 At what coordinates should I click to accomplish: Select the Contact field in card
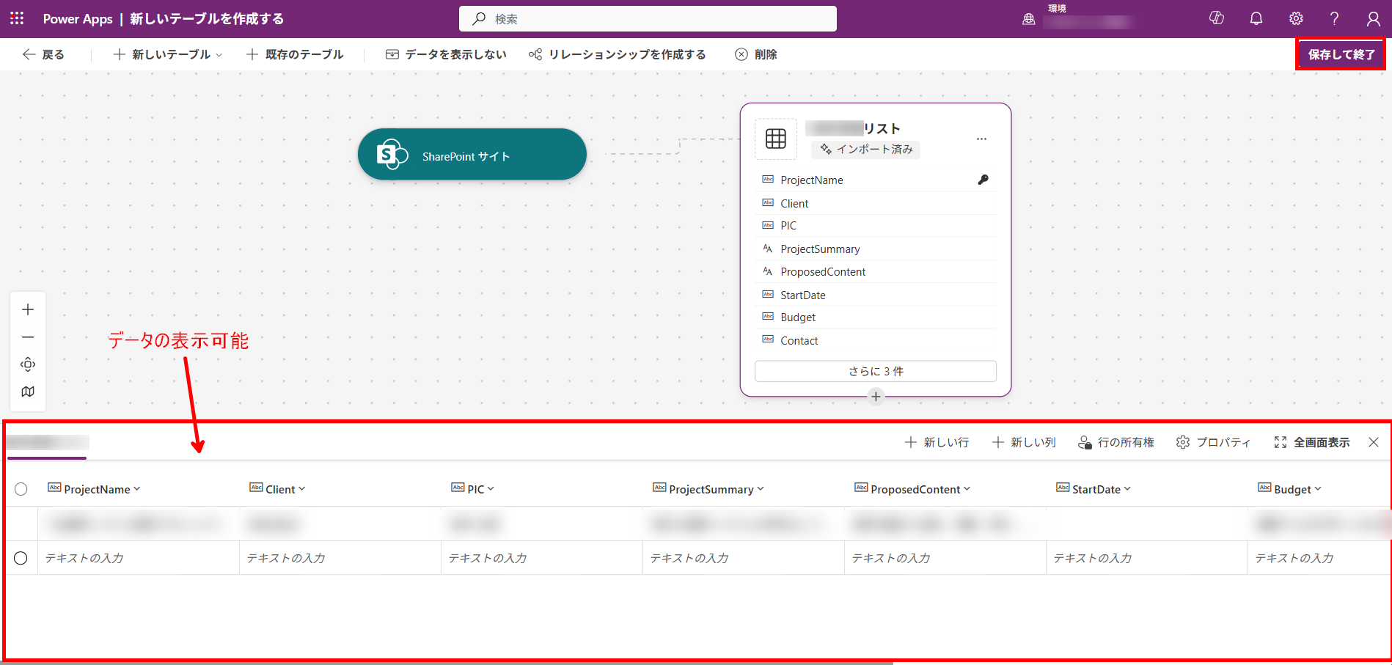coord(876,341)
